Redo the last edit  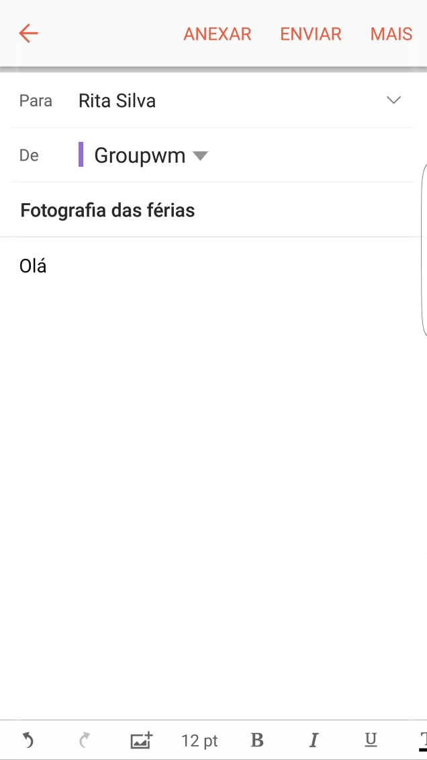click(84, 740)
